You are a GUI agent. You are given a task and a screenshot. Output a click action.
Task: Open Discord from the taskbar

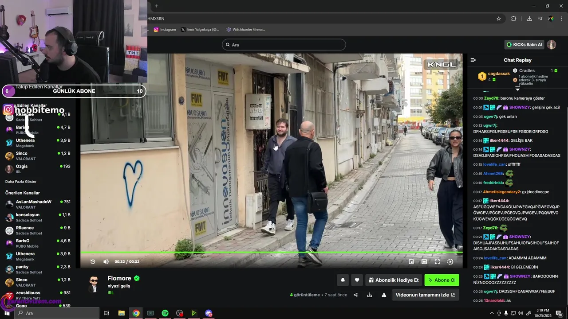209,313
